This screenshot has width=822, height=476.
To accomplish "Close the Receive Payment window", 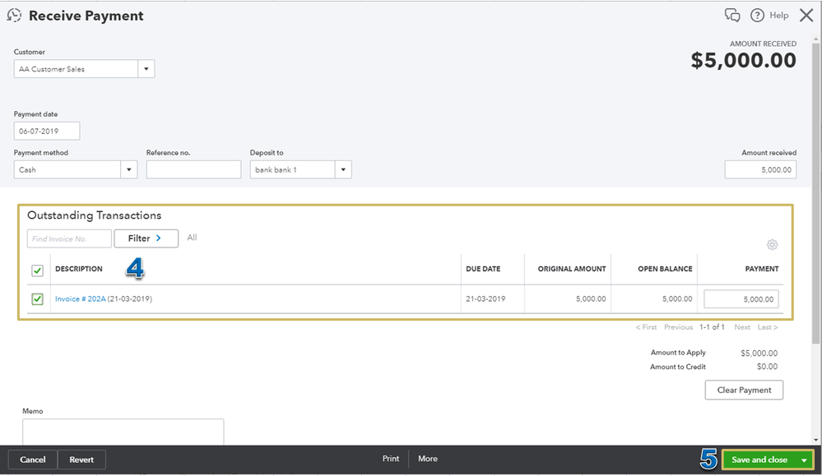I will tap(806, 15).
